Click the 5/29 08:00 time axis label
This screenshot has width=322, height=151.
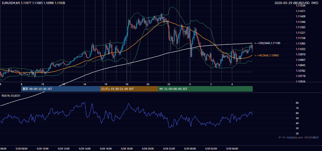coord(21,149)
